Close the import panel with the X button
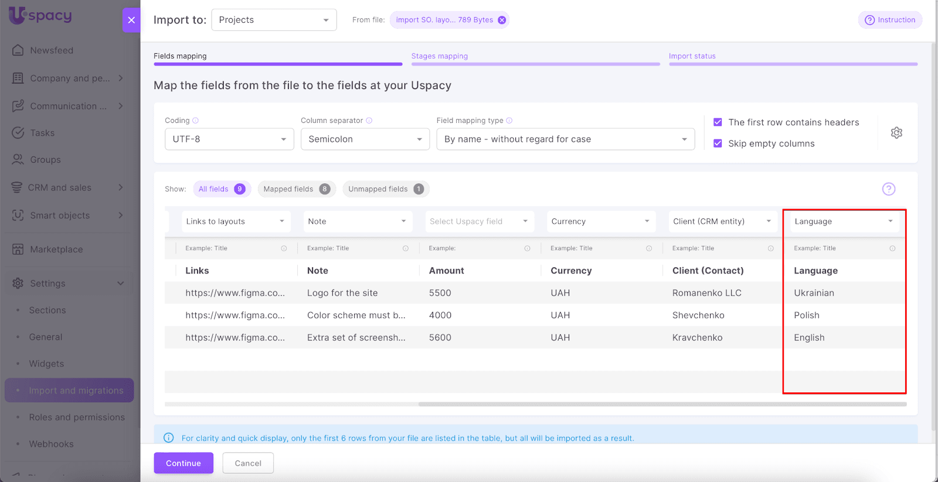 click(x=131, y=20)
